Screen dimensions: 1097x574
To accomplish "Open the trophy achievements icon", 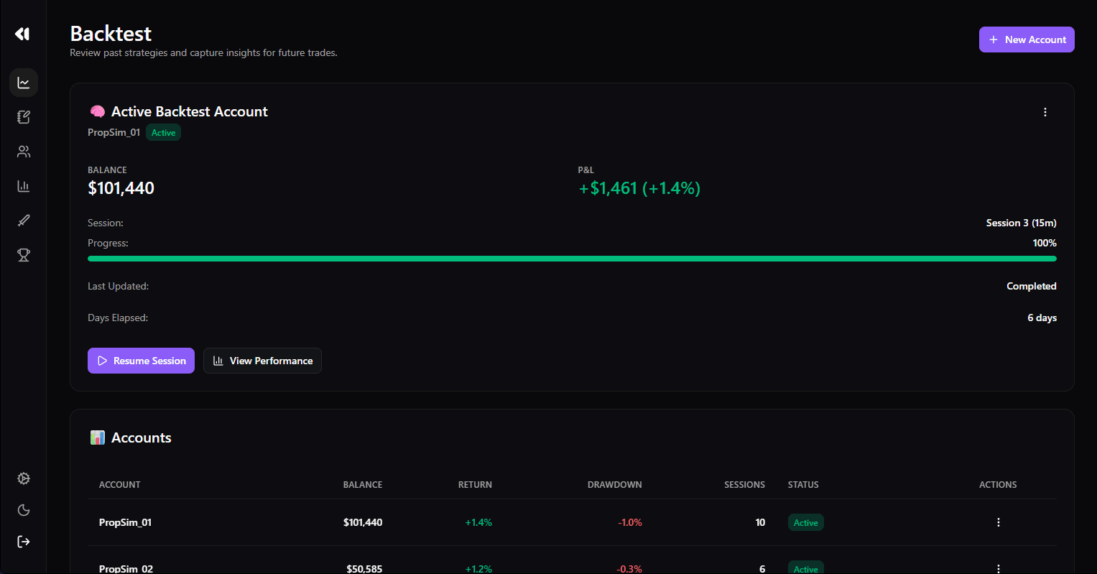I will coord(24,255).
